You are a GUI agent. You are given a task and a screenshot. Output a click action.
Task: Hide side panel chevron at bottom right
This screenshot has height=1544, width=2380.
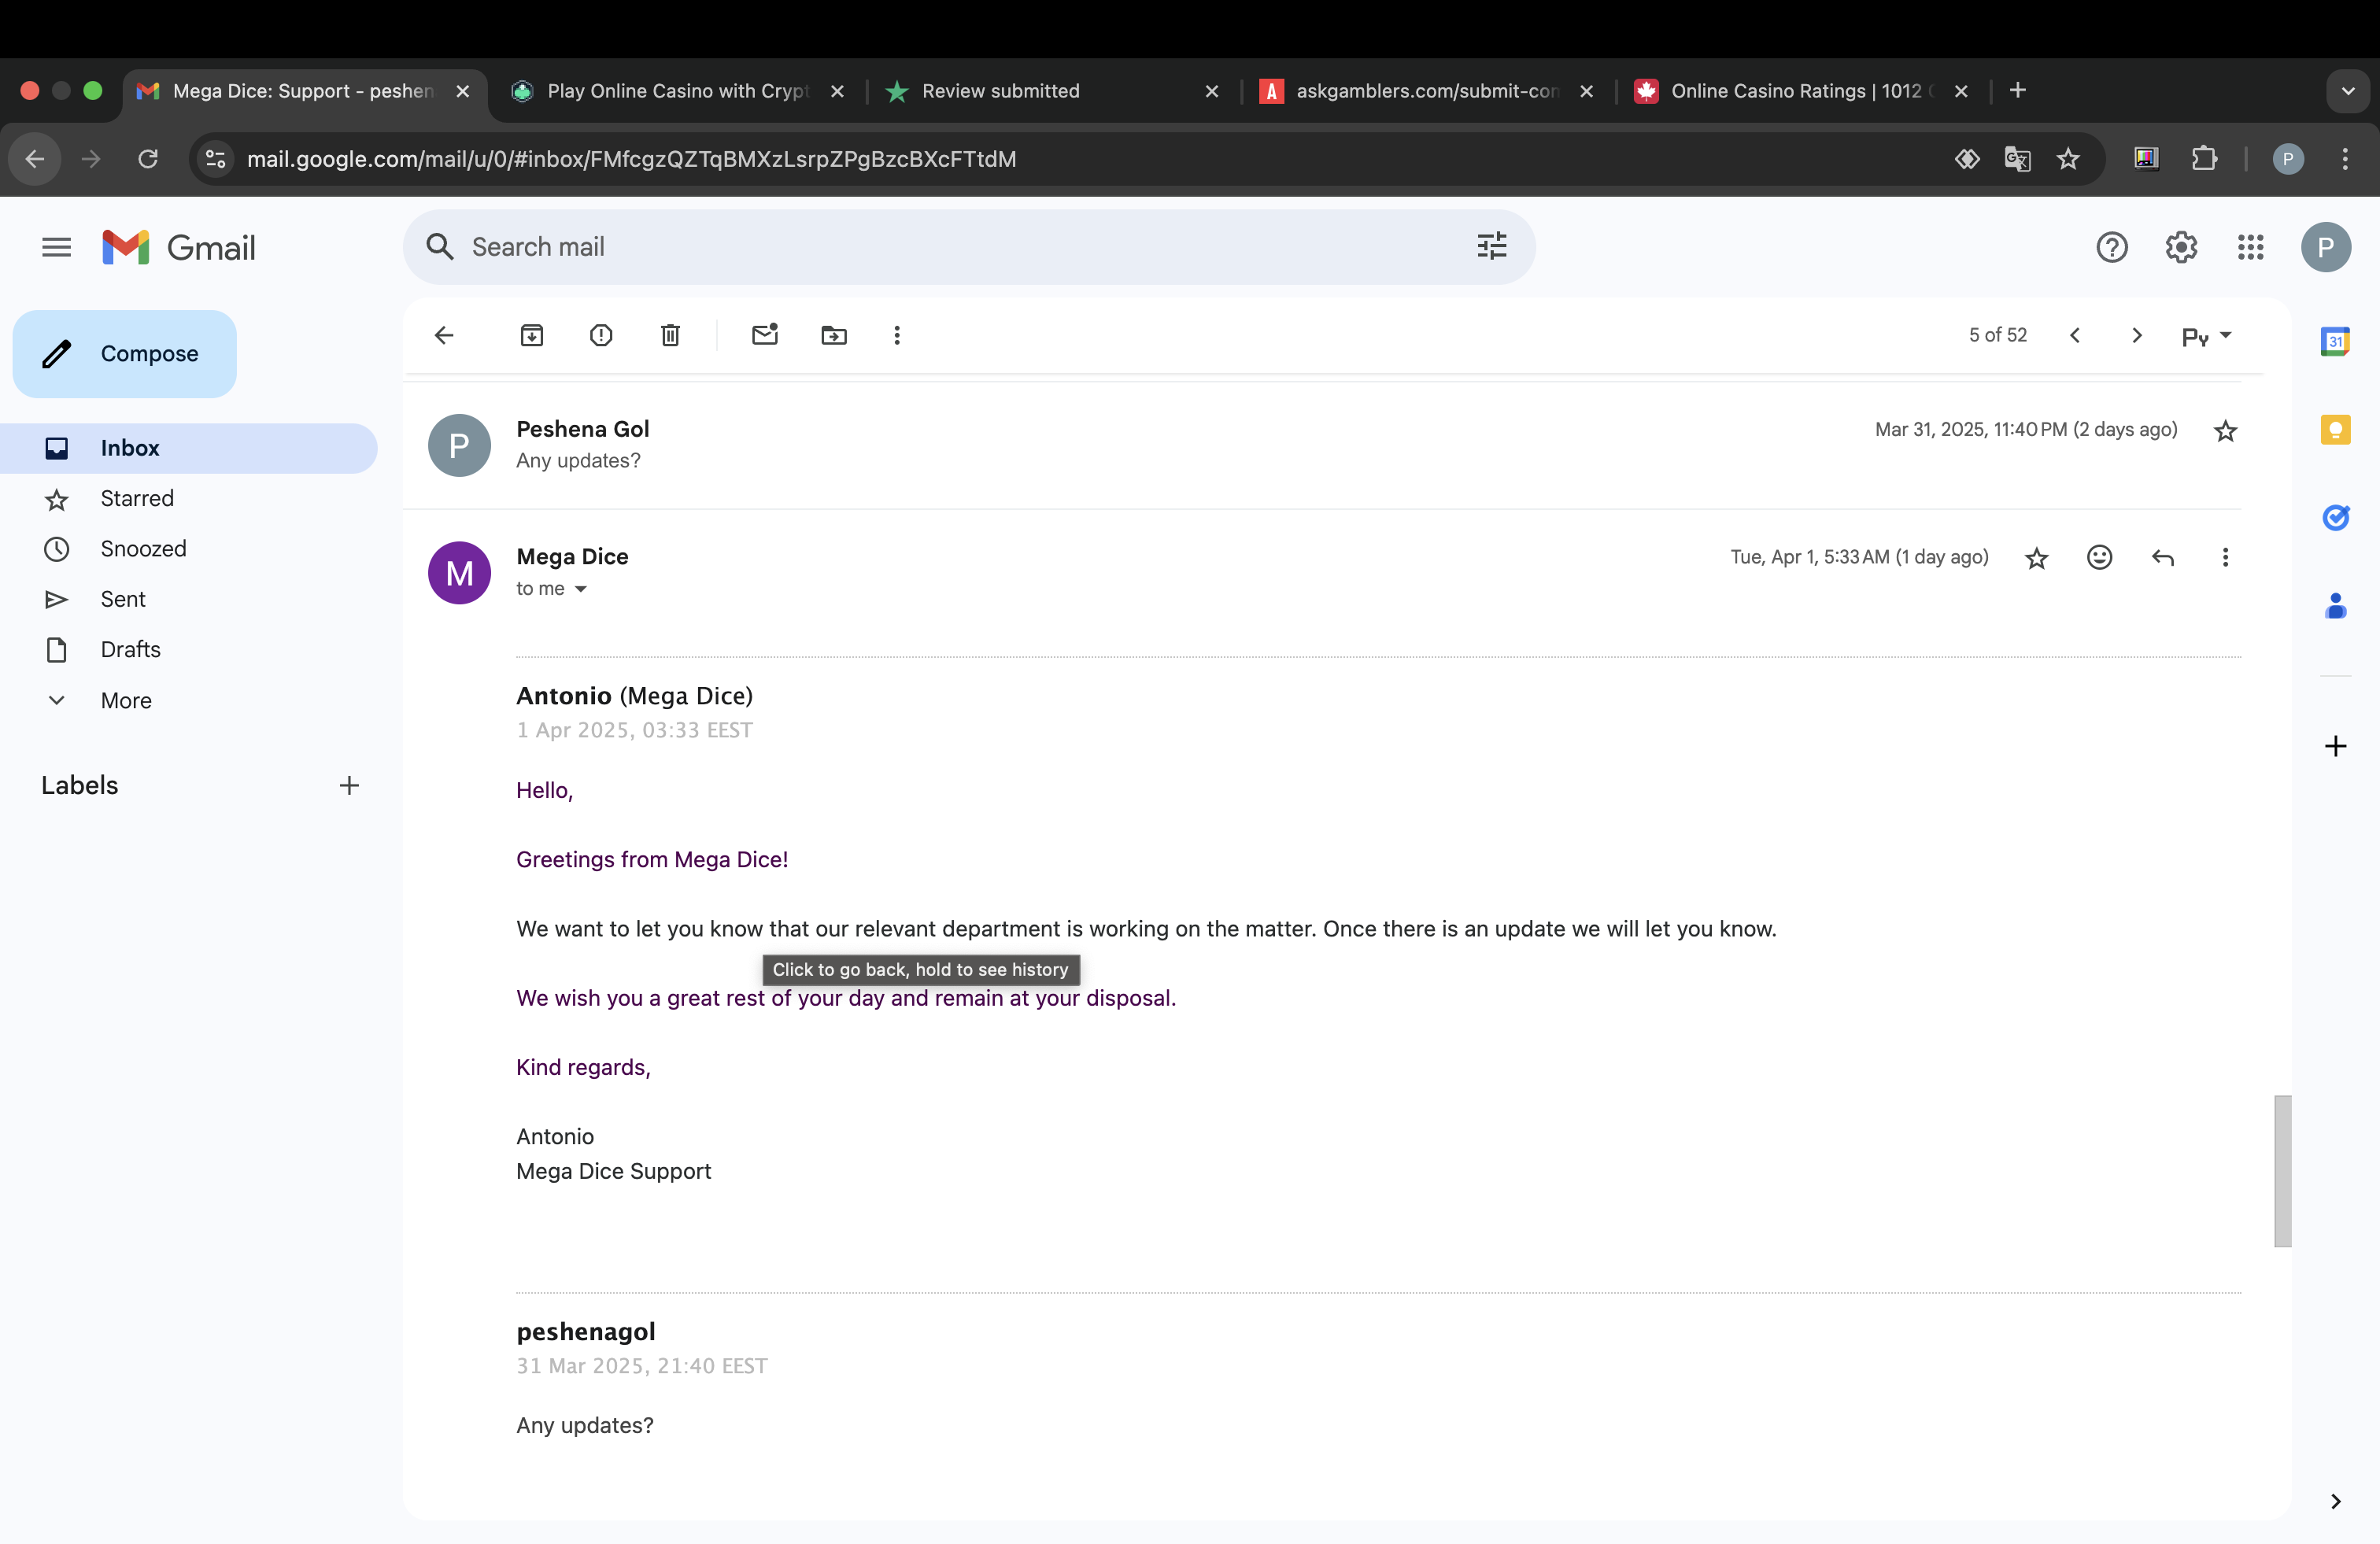tap(2335, 1501)
